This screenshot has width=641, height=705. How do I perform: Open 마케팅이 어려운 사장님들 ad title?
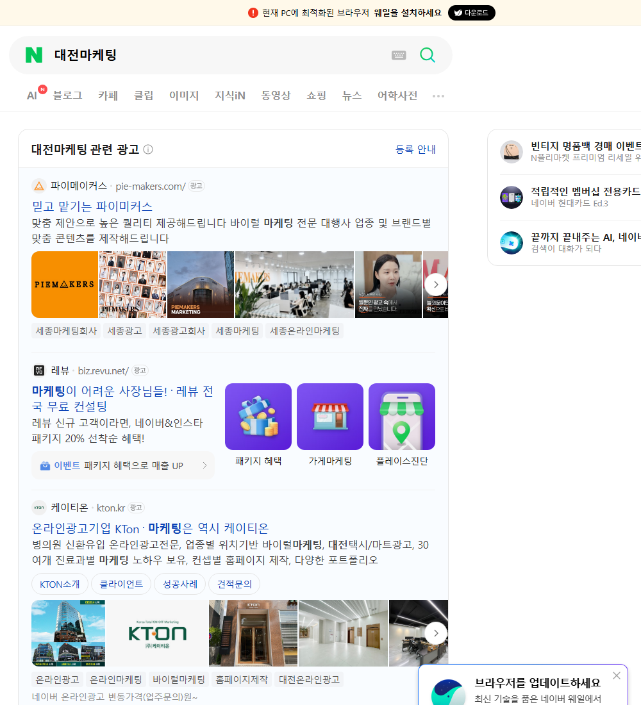point(122,399)
